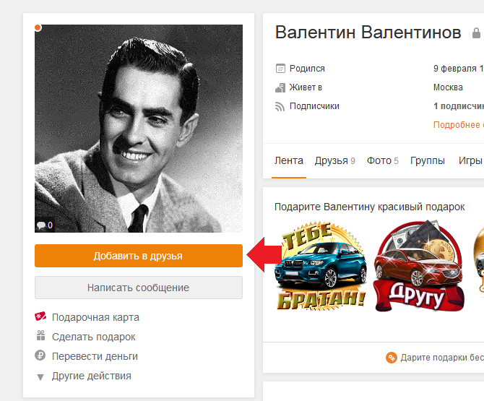This screenshot has width=484, height=401.
Task: Click the calendar icon next to Родился
Action: 280,68
